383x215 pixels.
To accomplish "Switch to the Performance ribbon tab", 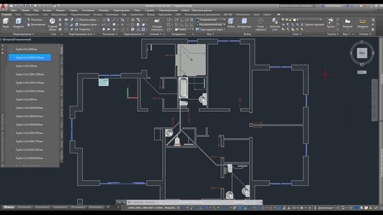I will 243,14.
